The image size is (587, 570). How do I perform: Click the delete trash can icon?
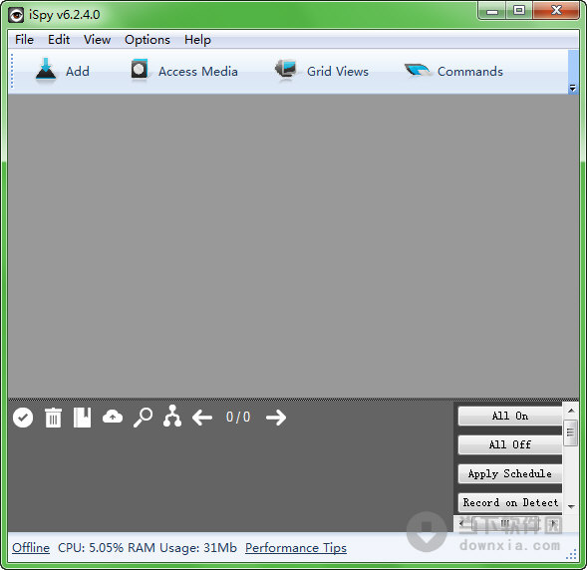[x=53, y=418]
